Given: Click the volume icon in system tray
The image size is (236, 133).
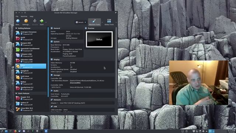Looking at the screenshot, I should pos(203,131).
